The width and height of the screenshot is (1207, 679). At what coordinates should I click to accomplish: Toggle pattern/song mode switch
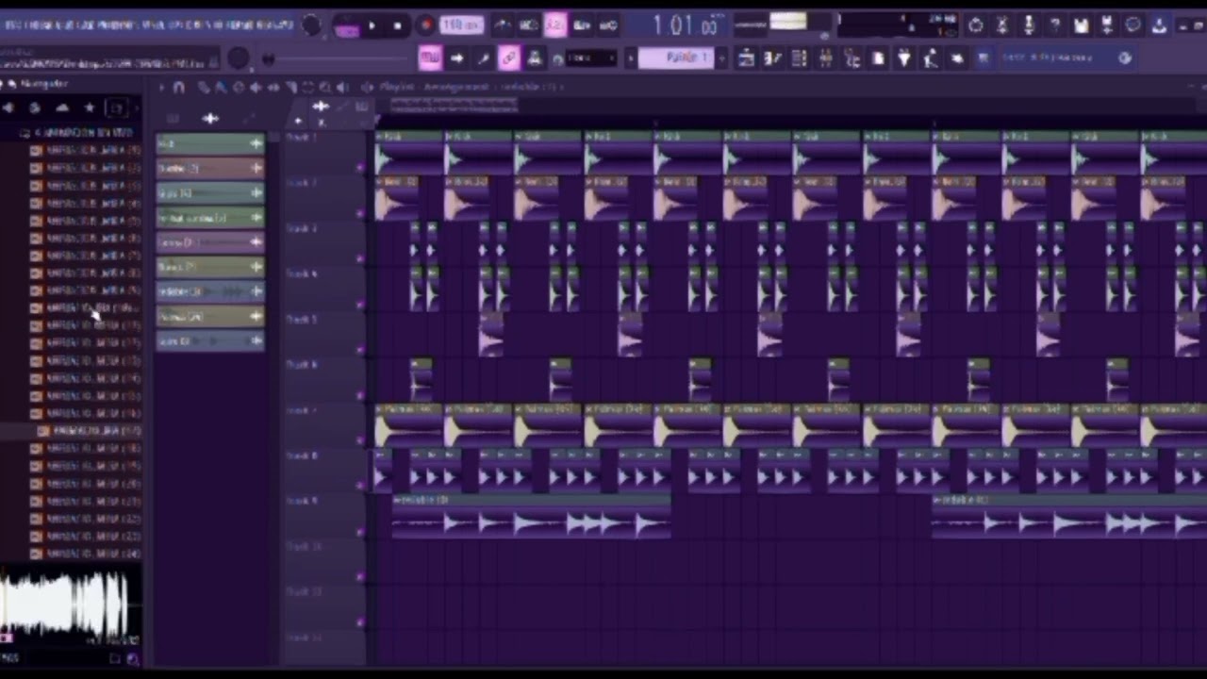point(347,26)
